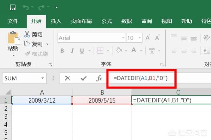Switch to the 公式 ribbon tab
Screen dimensions: 211x140
[x=107, y=21]
